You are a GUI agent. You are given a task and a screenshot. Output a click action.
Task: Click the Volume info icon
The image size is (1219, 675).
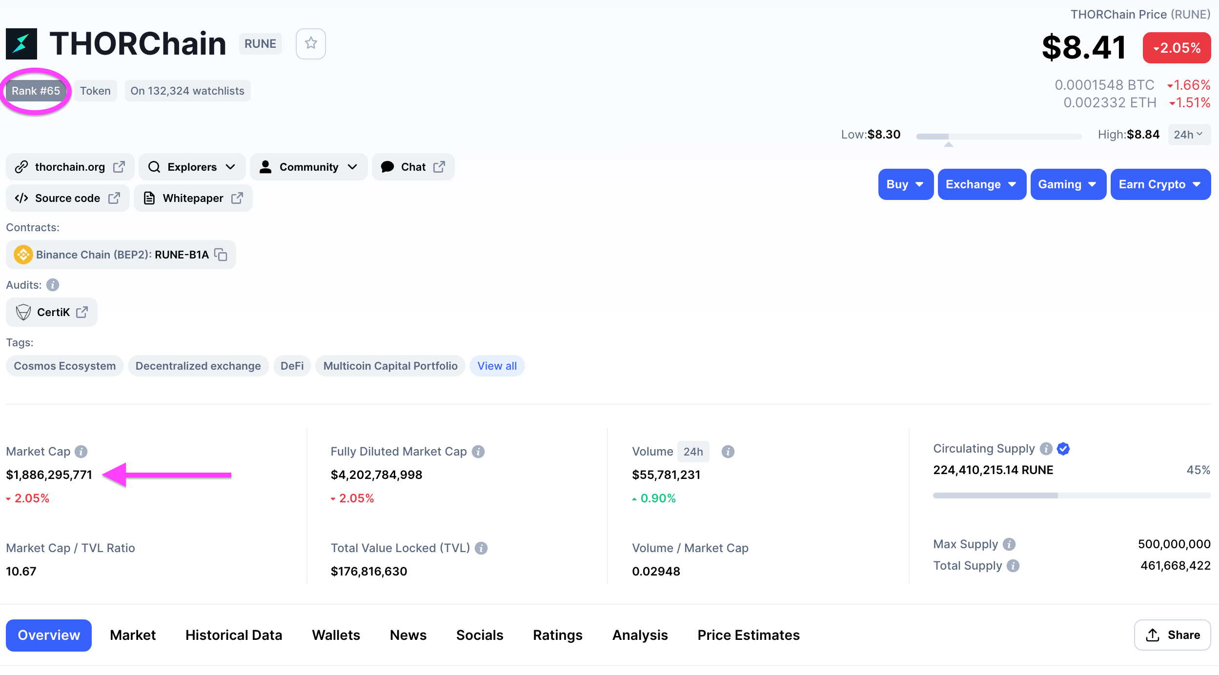(x=728, y=452)
